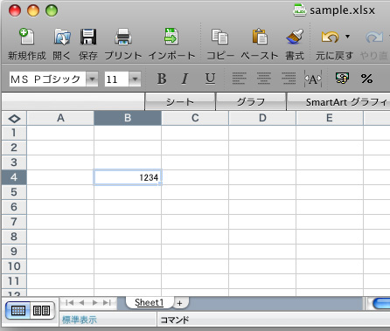Align text right
390x331 pixels.
point(289,79)
